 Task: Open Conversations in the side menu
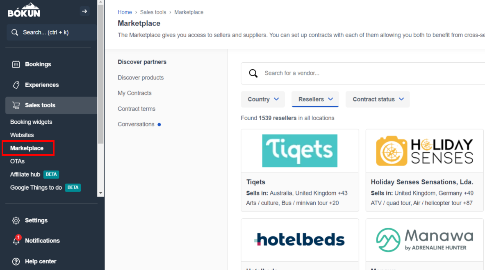pyautogui.click(x=136, y=124)
